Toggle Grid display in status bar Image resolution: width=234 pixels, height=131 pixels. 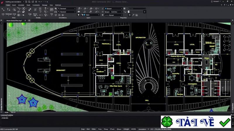pyautogui.click(x=88, y=129)
